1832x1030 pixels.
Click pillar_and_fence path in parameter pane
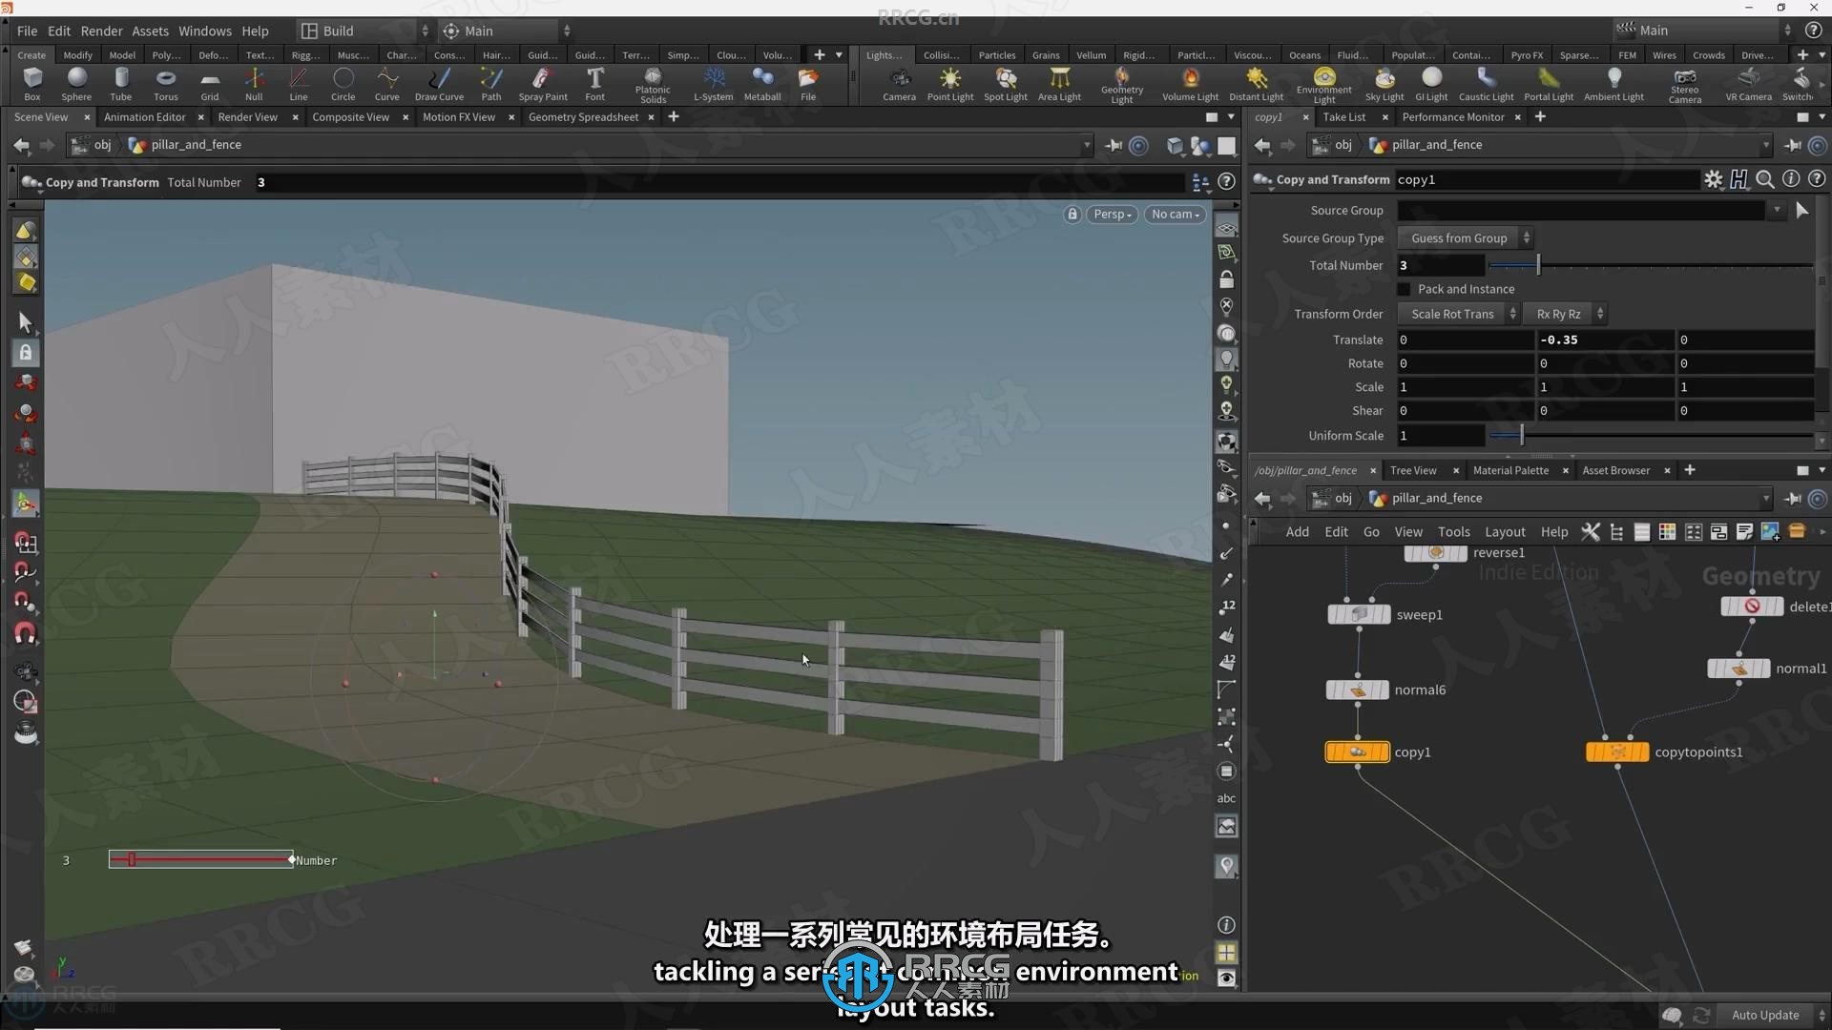[1436, 145]
